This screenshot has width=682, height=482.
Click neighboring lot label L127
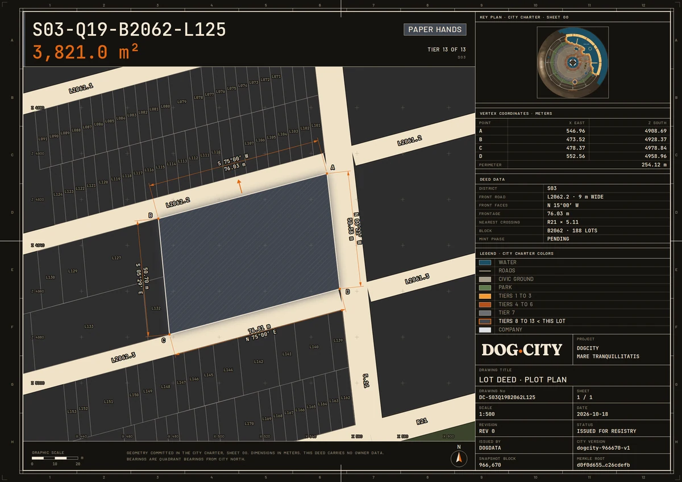click(117, 258)
